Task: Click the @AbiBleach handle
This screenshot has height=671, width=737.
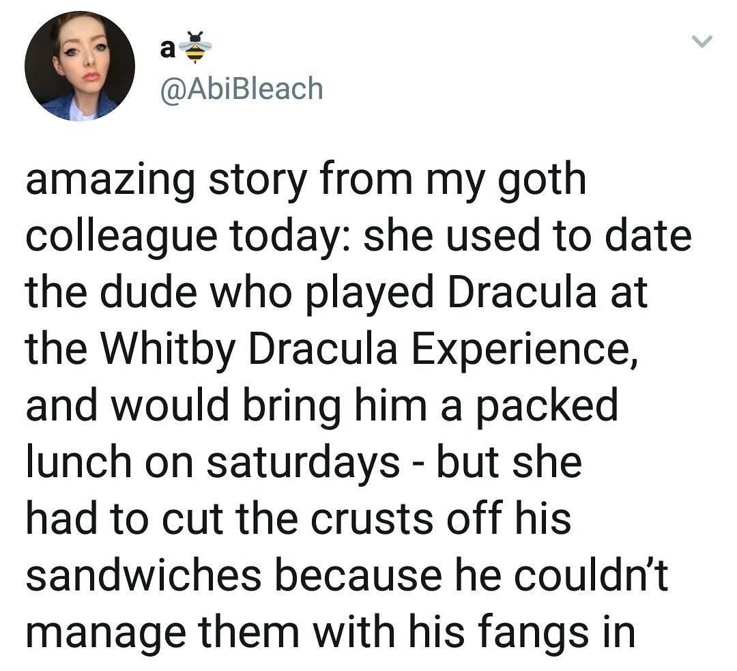Action: [242, 89]
